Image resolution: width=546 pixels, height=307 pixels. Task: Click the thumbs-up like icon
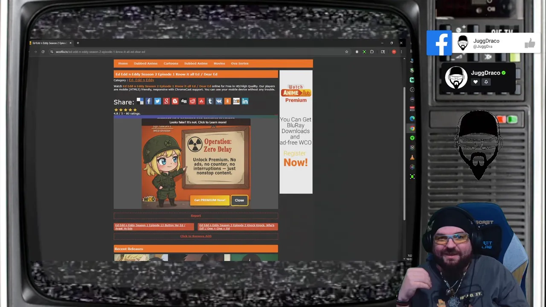click(x=530, y=43)
